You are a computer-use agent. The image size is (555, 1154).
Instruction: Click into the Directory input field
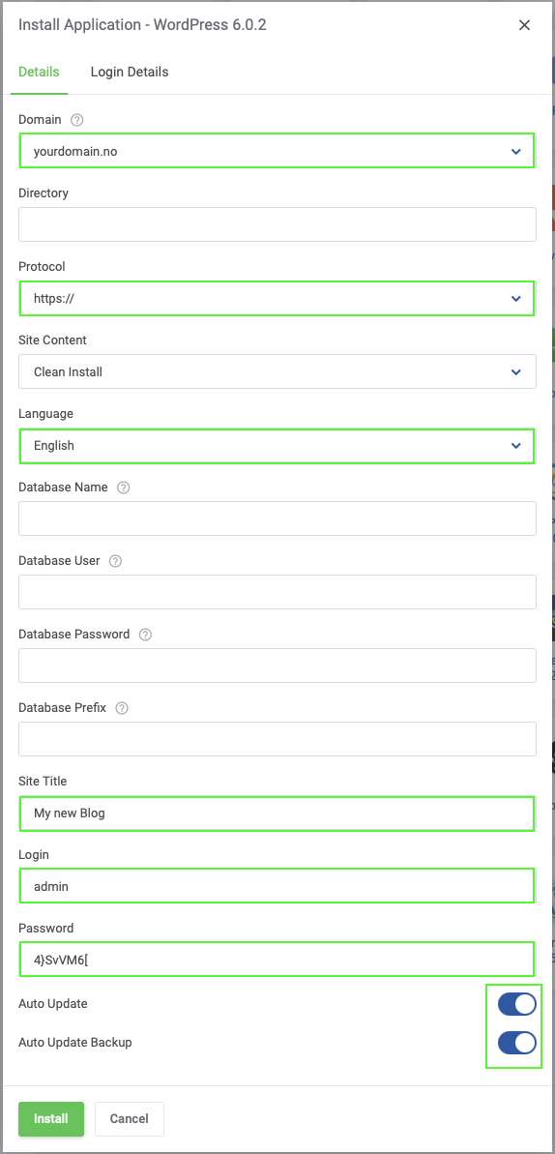pos(277,224)
